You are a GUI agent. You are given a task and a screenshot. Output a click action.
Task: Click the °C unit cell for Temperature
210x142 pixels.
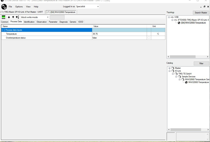click(158, 34)
